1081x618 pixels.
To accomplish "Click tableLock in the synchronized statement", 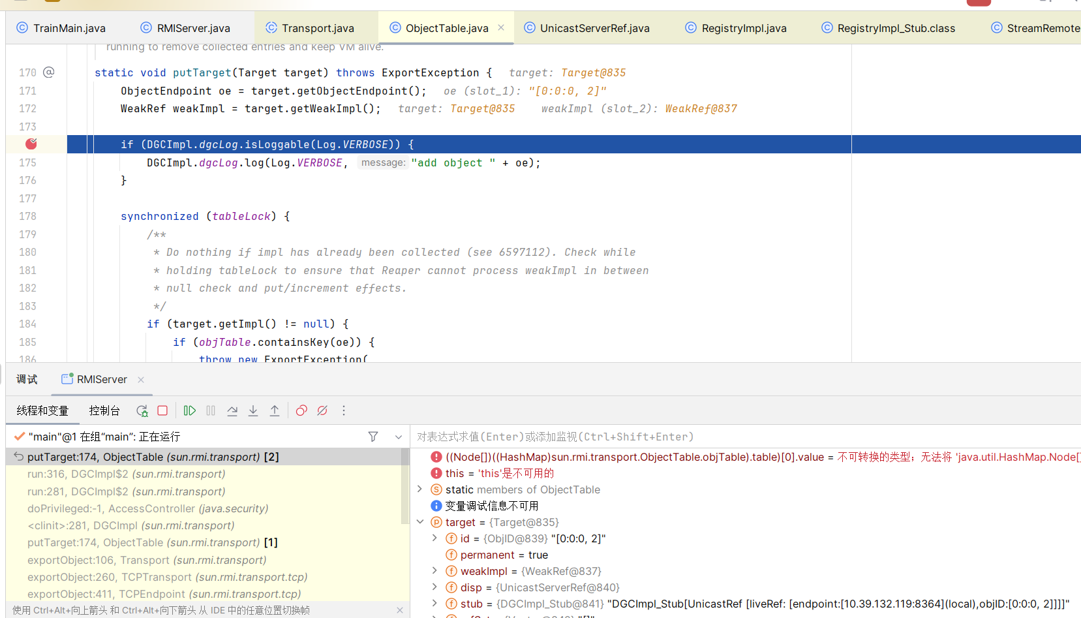I will [x=241, y=216].
